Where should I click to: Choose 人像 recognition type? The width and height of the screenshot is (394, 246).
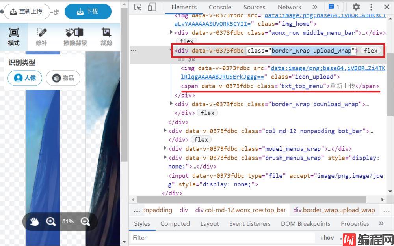tap(24, 78)
